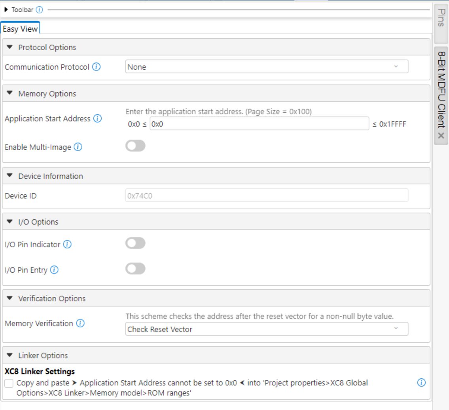Click the Application Start Address field

(259, 124)
